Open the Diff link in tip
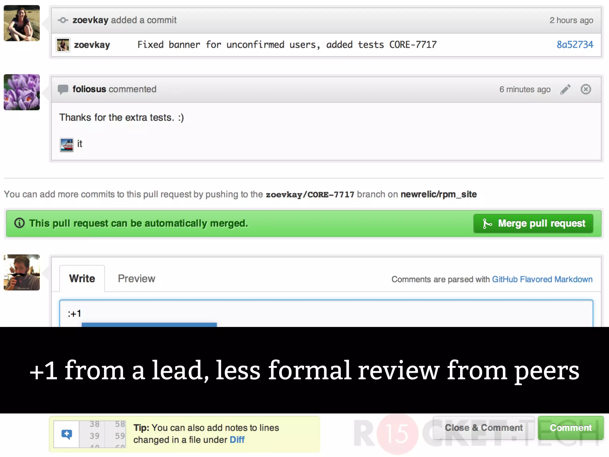 point(237,440)
